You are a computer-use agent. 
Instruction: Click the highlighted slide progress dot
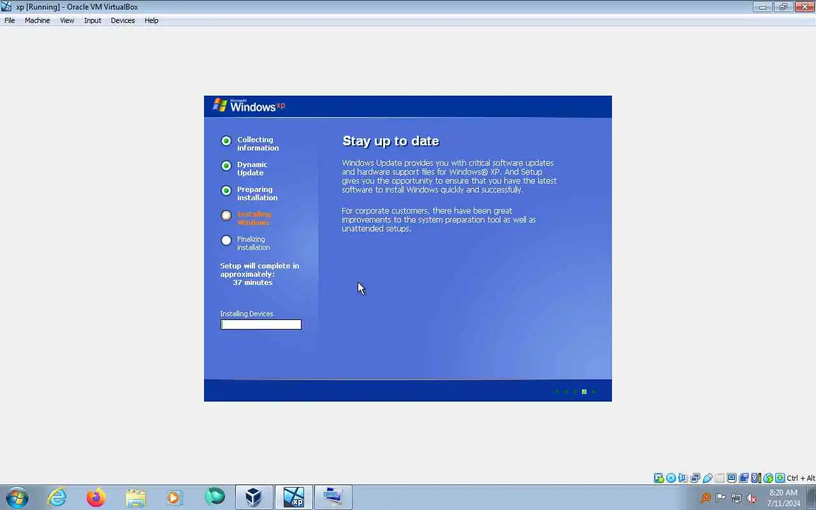click(x=584, y=391)
